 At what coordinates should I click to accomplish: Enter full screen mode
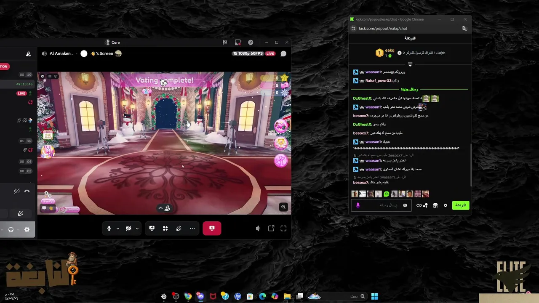tap(283, 228)
